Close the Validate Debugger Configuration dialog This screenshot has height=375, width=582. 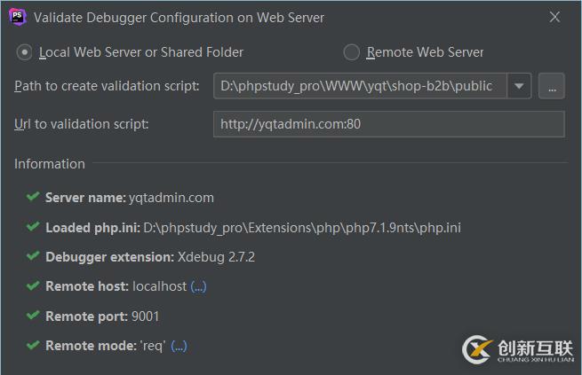pyautogui.click(x=555, y=17)
